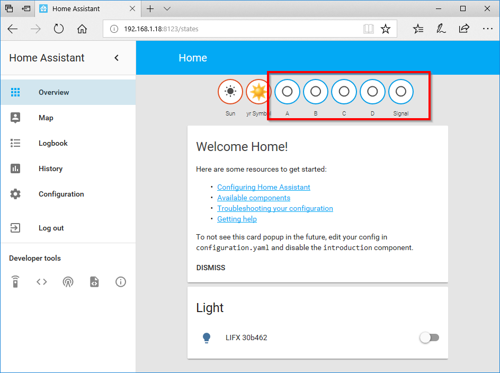The image size is (500, 373).
Task: Click the web notes pen icon
Action: tap(441, 29)
